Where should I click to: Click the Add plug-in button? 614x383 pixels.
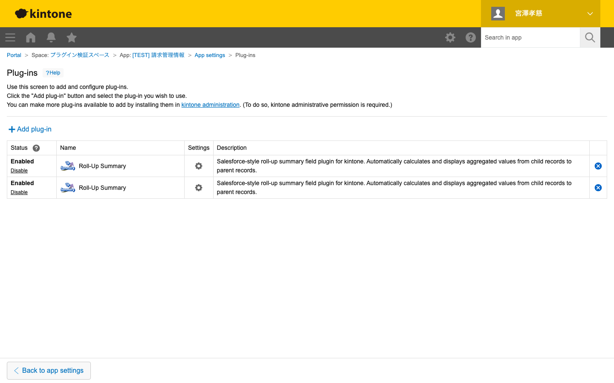pyautogui.click(x=30, y=129)
